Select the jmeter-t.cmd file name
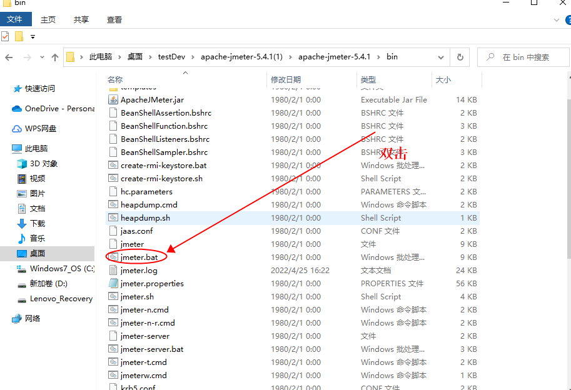This screenshot has height=390, width=571. (x=143, y=362)
